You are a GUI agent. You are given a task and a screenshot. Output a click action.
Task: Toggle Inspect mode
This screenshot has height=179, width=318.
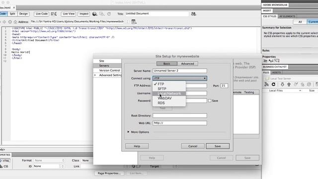click(x=84, y=14)
